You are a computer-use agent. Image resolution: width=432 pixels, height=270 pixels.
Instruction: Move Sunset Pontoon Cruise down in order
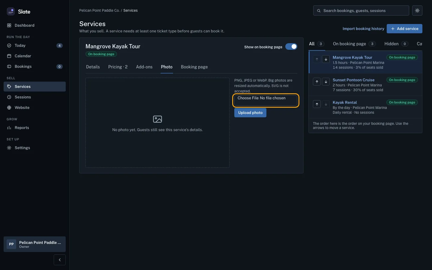pyautogui.click(x=326, y=82)
